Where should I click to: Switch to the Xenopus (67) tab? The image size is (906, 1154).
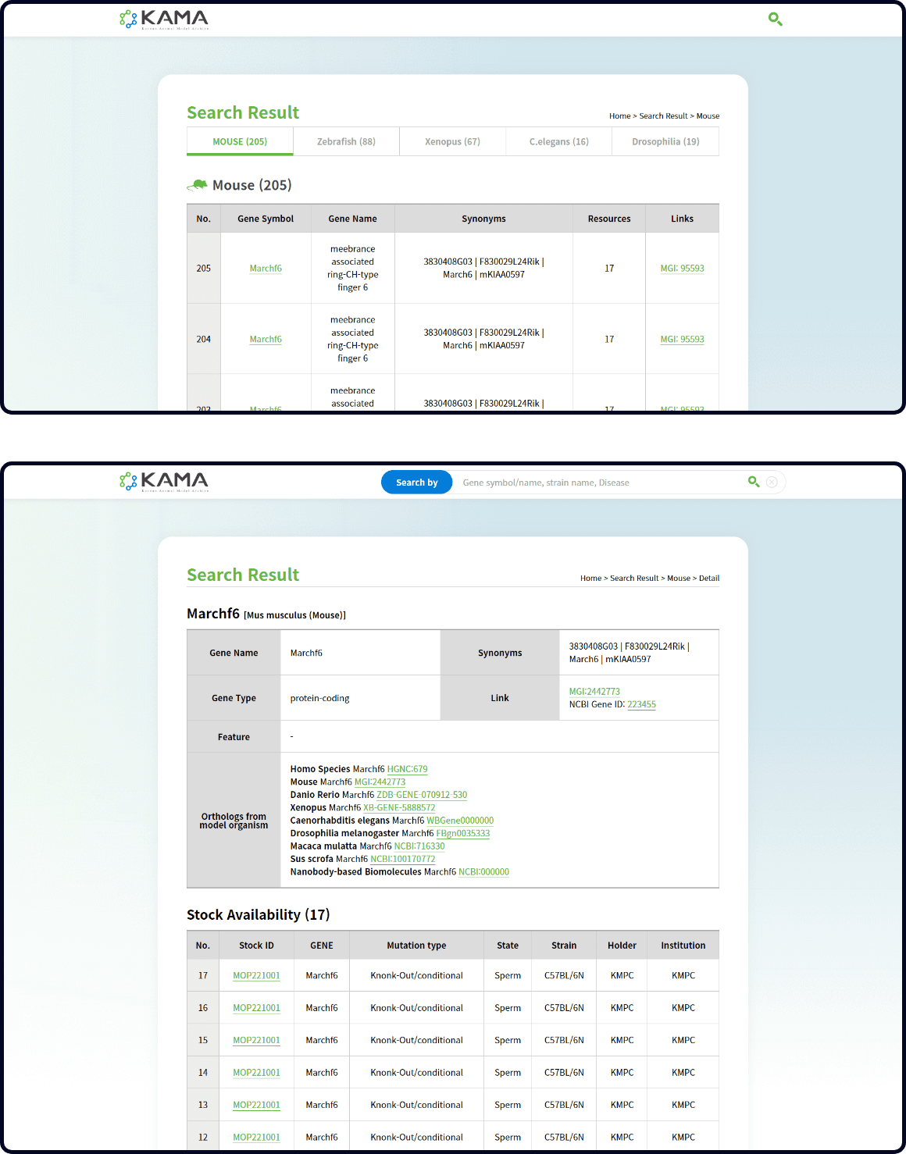[452, 141]
